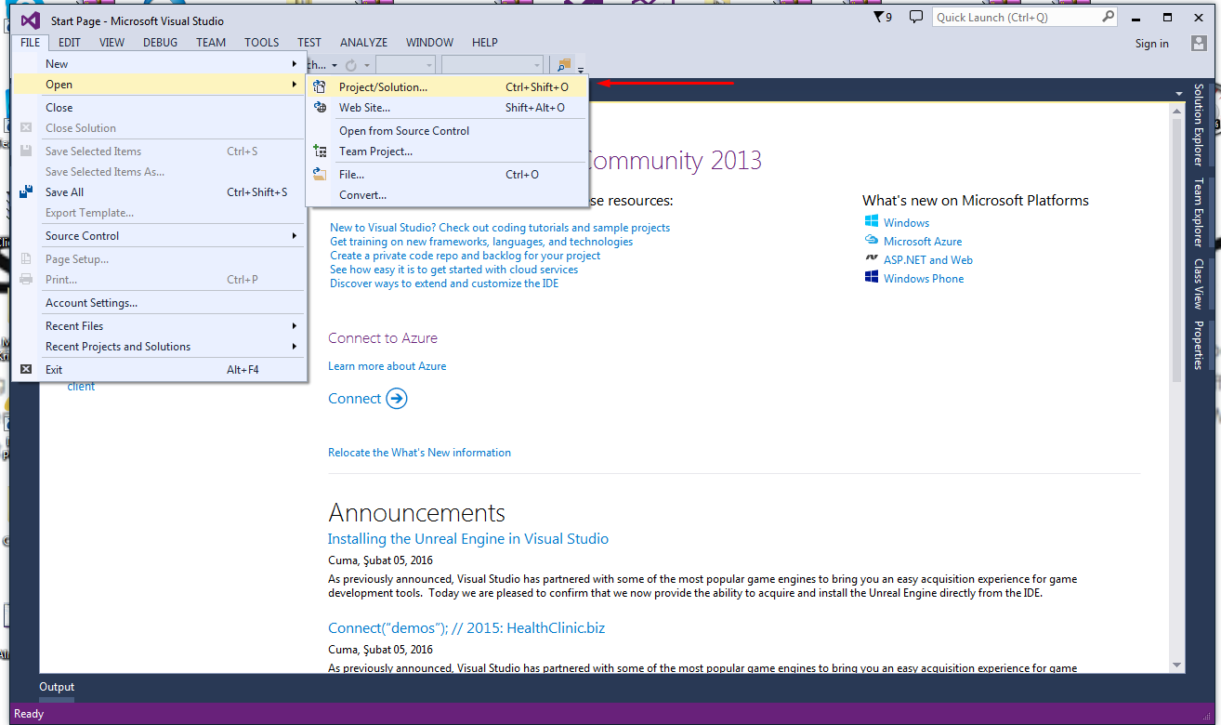Viewport: 1221px width, 725px height.
Task: Expand the New submenu arrow
Action: [x=295, y=64]
